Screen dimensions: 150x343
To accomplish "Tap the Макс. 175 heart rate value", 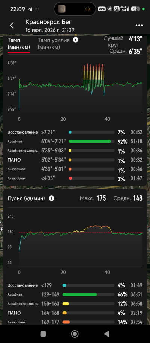I will (x=101, y=198).
